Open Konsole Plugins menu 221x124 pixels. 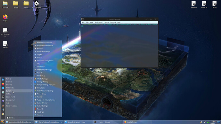[106, 22]
